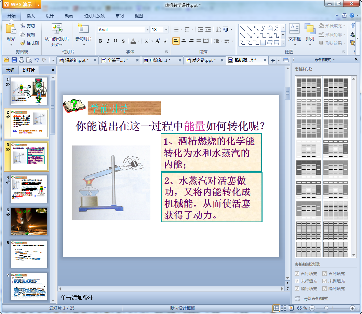Open 形状填充 dropdown

coord(344,26)
